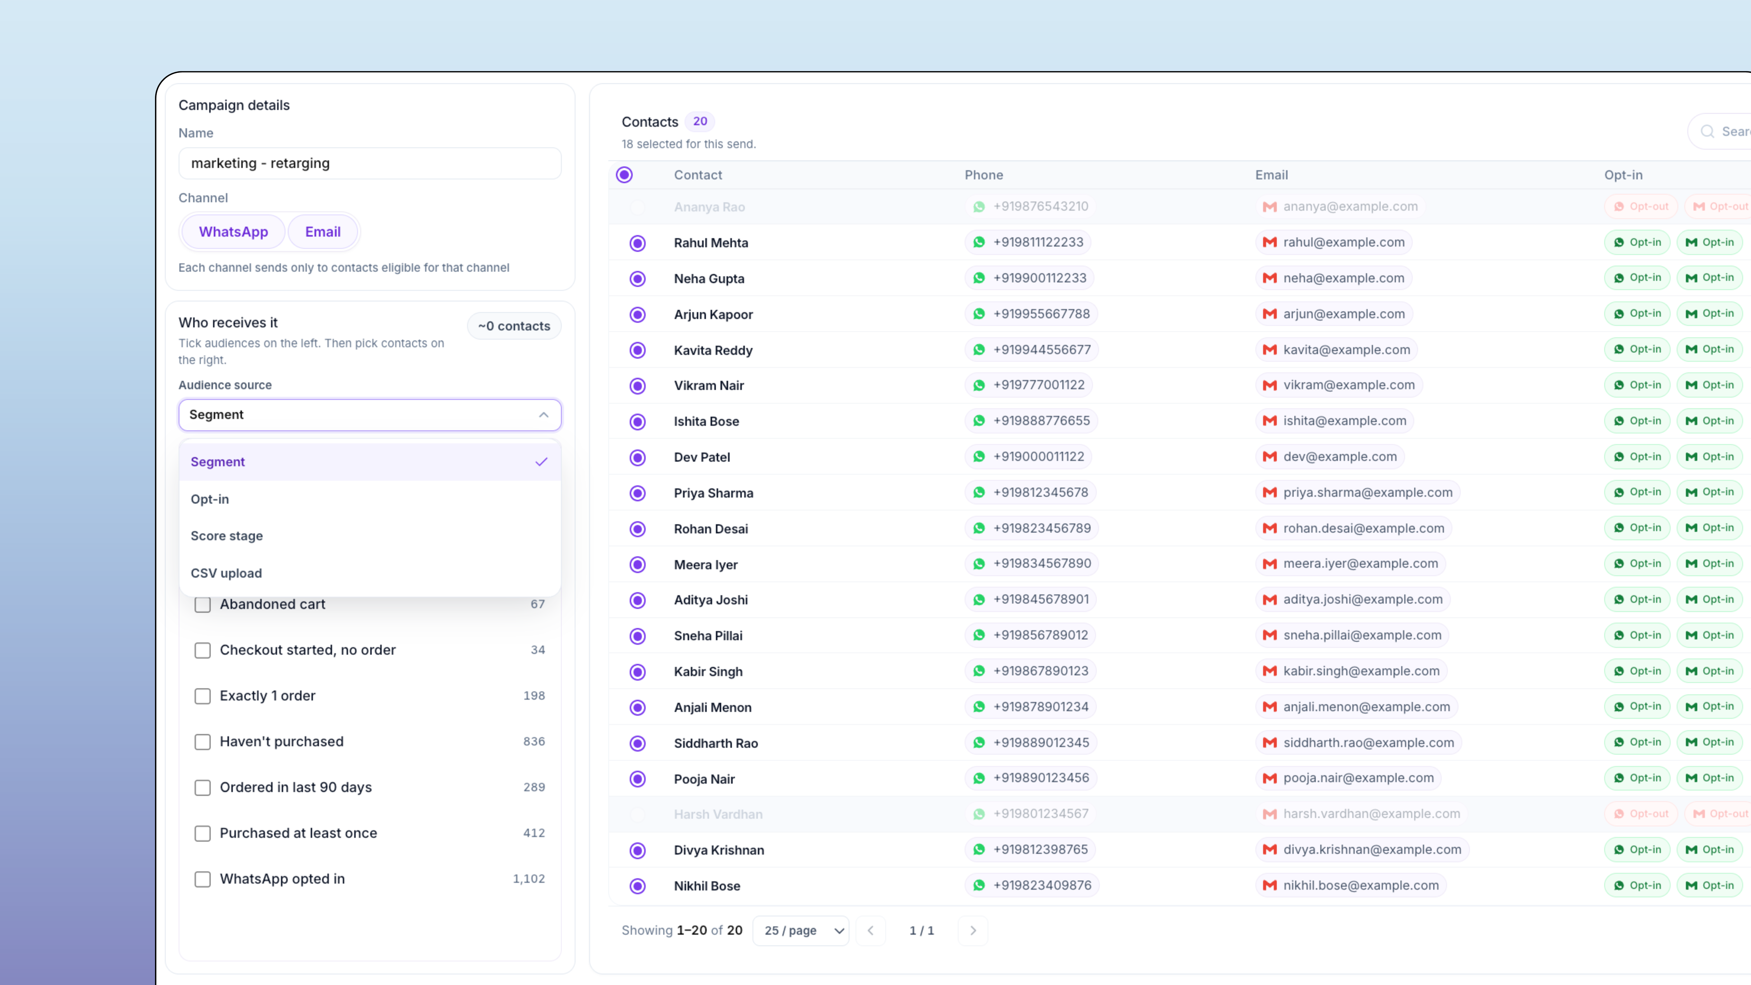Click the contacts Search field

(x=1720, y=131)
